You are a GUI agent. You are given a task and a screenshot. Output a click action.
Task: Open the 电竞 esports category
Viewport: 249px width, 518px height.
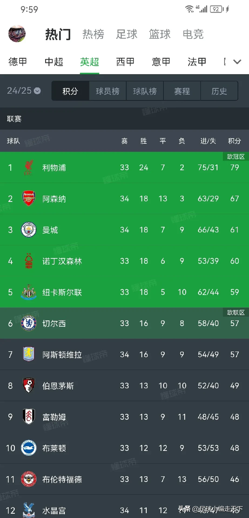(193, 34)
